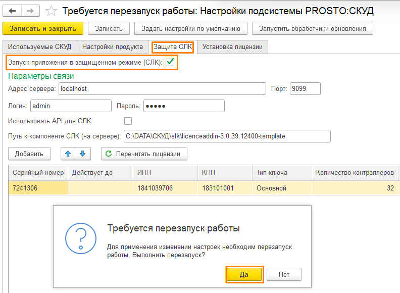This screenshot has width=400, height=293.
Task: Click the Порт field with 9099
Action: coord(305,89)
